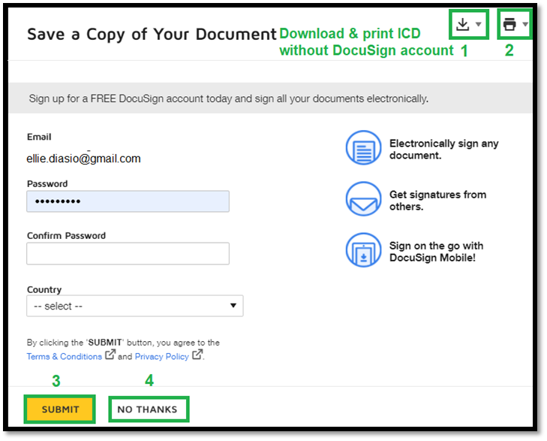Screen dimensions: 547x441
Task: Click the NO THANKS button
Action: (x=149, y=409)
